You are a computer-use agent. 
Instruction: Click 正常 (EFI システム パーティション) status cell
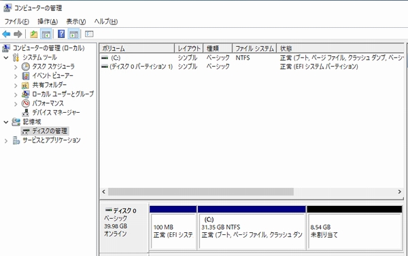319,67
